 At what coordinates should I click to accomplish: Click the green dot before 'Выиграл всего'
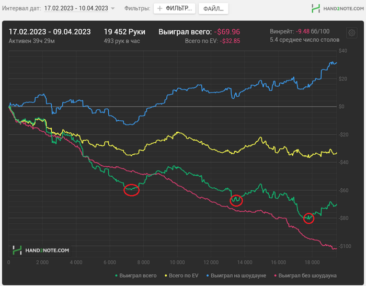[116, 276]
